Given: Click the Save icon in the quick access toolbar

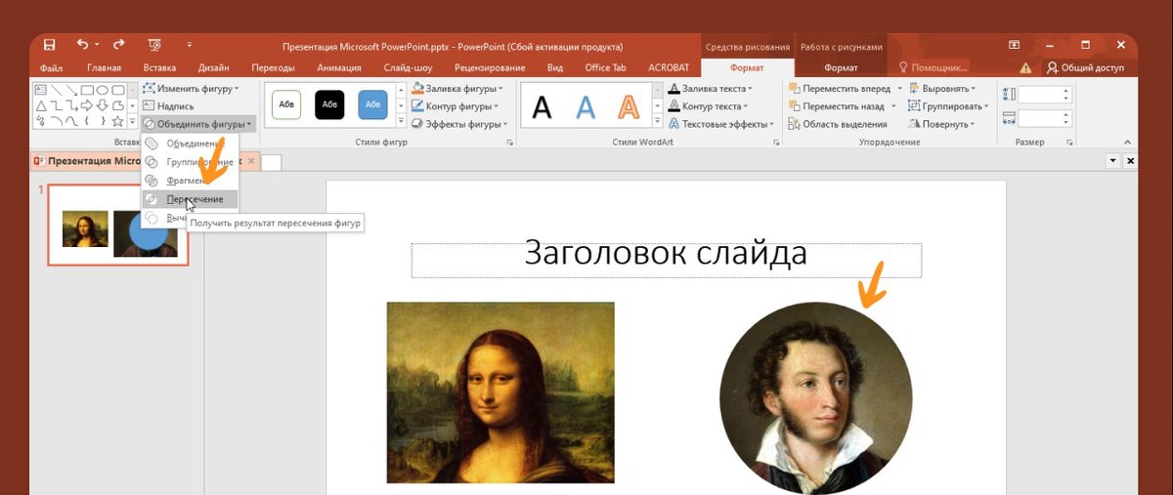Looking at the screenshot, I should (50, 45).
